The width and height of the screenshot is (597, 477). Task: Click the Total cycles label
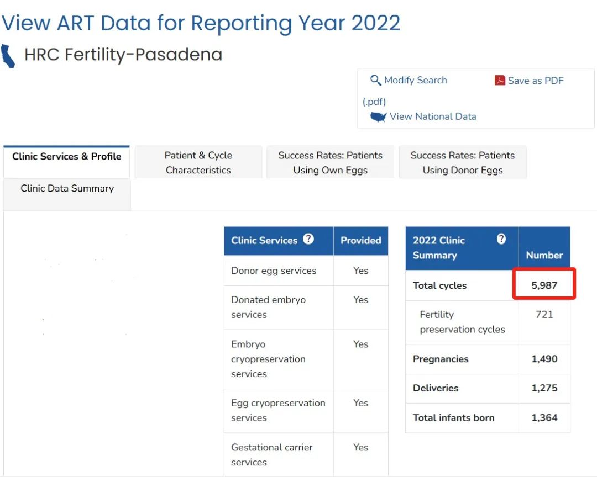tap(440, 285)
